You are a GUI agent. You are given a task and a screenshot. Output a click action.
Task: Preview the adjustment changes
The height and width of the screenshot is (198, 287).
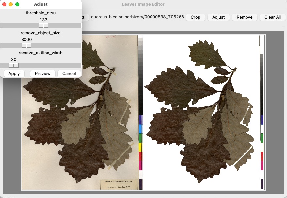tap(42, 73)
